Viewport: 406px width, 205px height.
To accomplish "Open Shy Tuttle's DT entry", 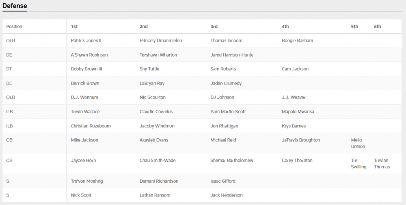I will (x=149, y=69).
